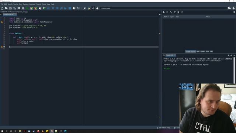
Task: Browse editor tabs with the tab-list button
Action: pos(1,14)
